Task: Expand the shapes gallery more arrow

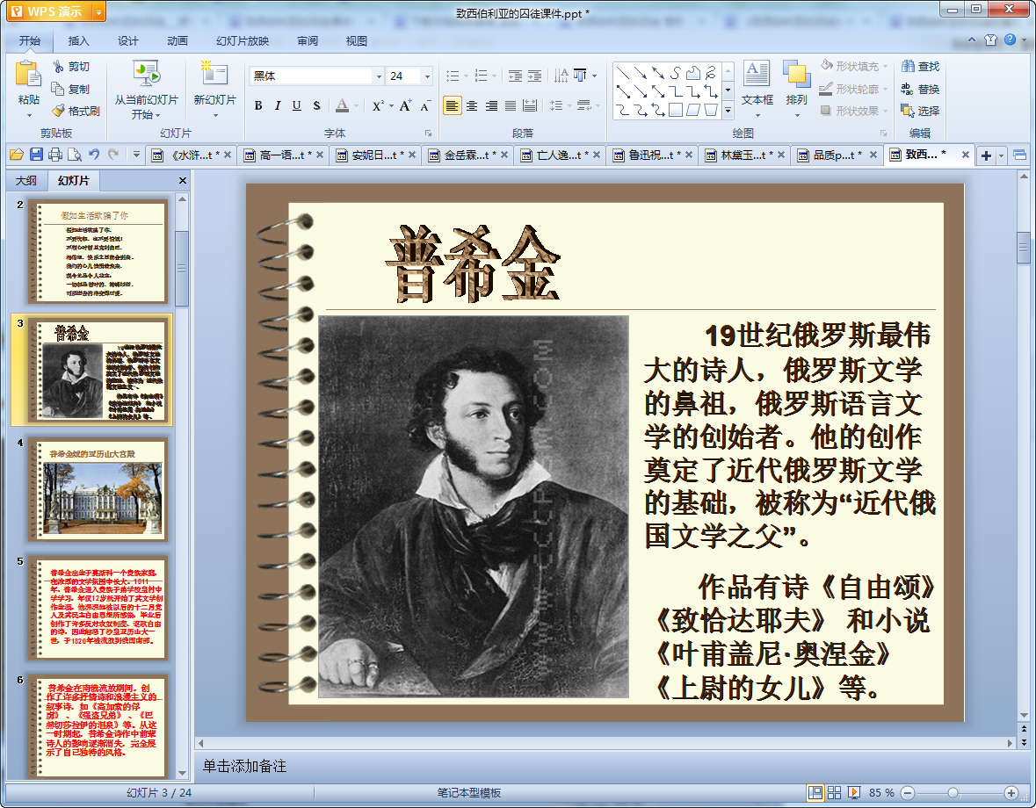Action: tap(728, 111)
